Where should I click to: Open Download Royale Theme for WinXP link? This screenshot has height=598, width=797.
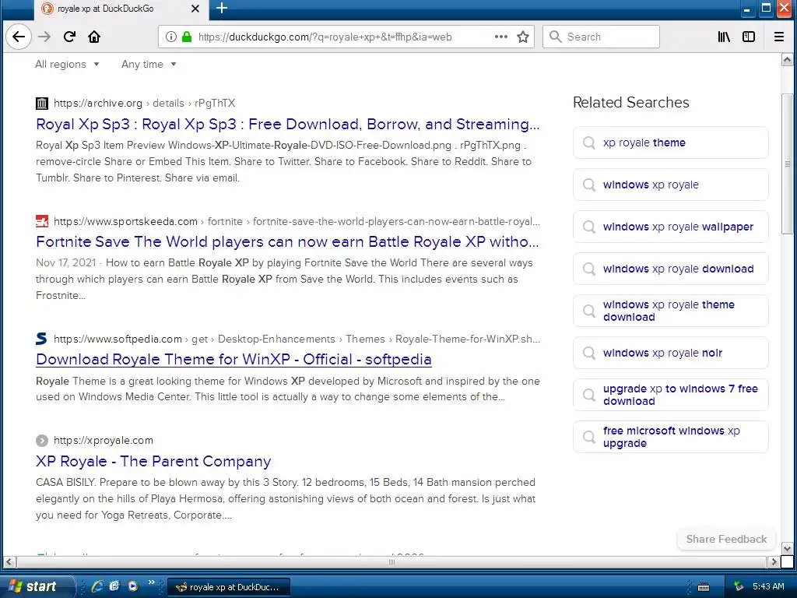(x=233, y=359)
